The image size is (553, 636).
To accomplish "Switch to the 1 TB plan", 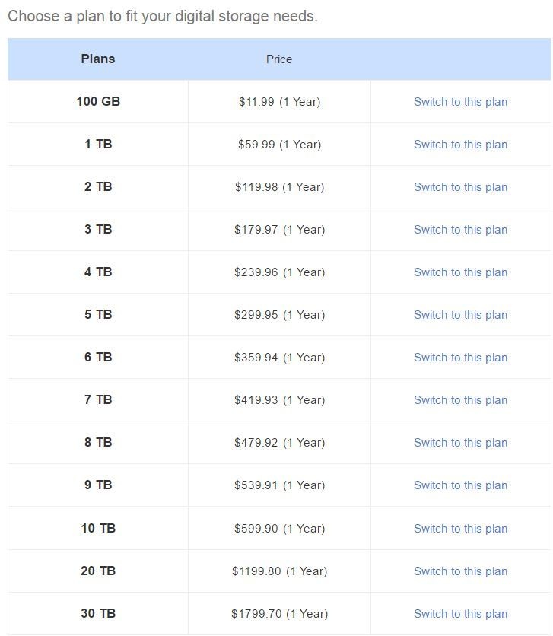I will pyautogui.click(x=460, y=145).
